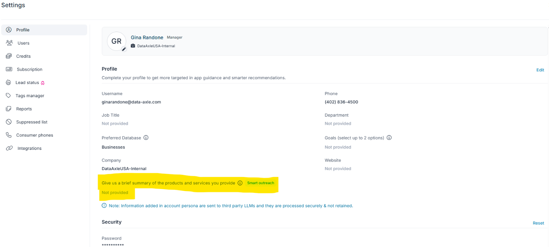Go to Lead status settings
Viewport: 549px width, 247px height.
[27, 82]
